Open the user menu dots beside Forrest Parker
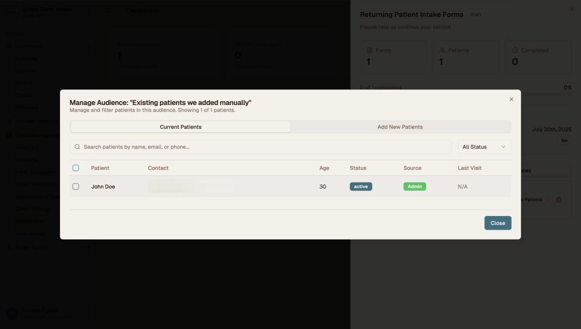Screen dimensions: 581x329 [89, 314]
